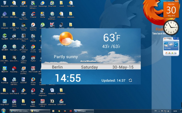Show hidden system tray icons arrow
182x113 pixels.
point(159,111)
